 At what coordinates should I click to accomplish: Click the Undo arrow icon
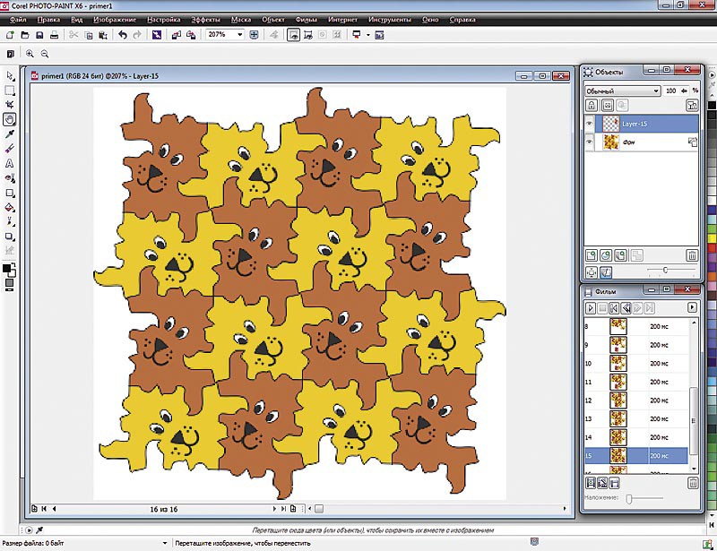122,35
